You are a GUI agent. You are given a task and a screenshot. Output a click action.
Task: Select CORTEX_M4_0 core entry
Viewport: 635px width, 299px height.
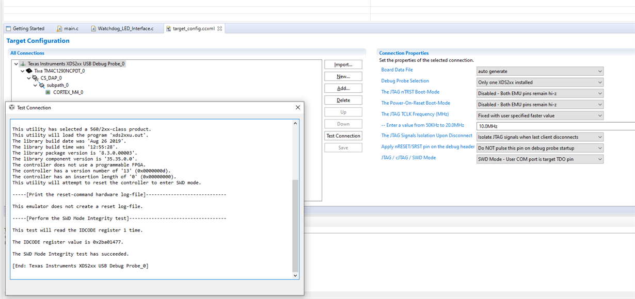click(x=68, y=92)
